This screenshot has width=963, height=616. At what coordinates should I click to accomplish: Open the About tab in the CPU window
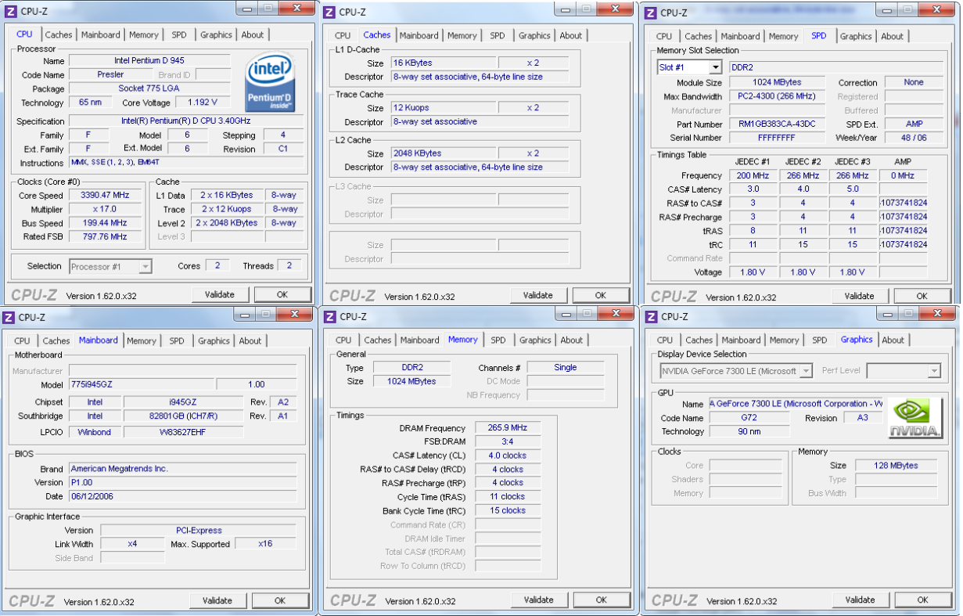tap(253, 34)
